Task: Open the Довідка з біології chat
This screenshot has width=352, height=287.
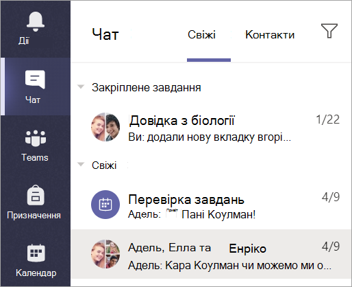Action: coord(211,127)
